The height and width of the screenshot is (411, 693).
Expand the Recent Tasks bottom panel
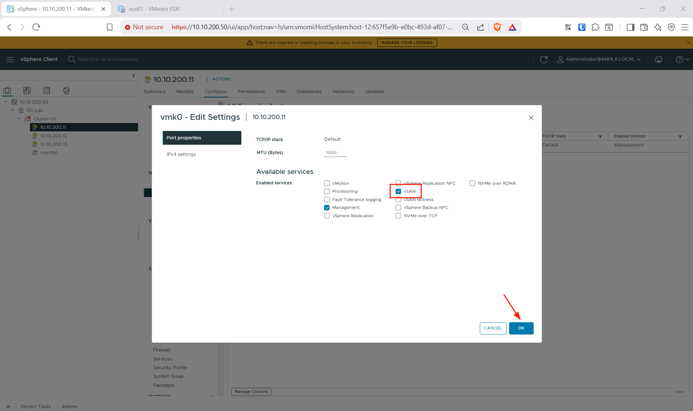pyautogui.click(x=8, y=406)
